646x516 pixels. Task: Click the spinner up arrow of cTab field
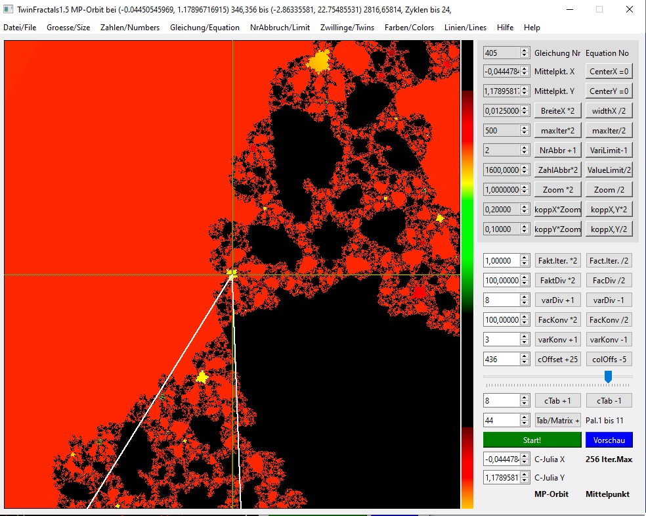(x=525, y=398)
